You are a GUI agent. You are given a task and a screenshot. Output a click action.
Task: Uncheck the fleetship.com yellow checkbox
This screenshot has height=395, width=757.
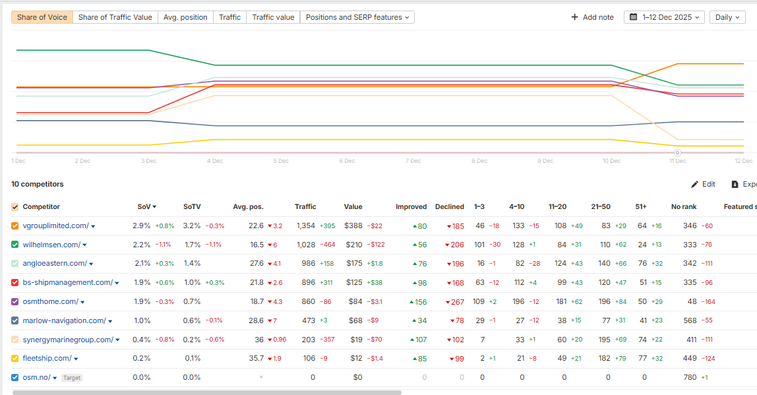pos(15,359)
